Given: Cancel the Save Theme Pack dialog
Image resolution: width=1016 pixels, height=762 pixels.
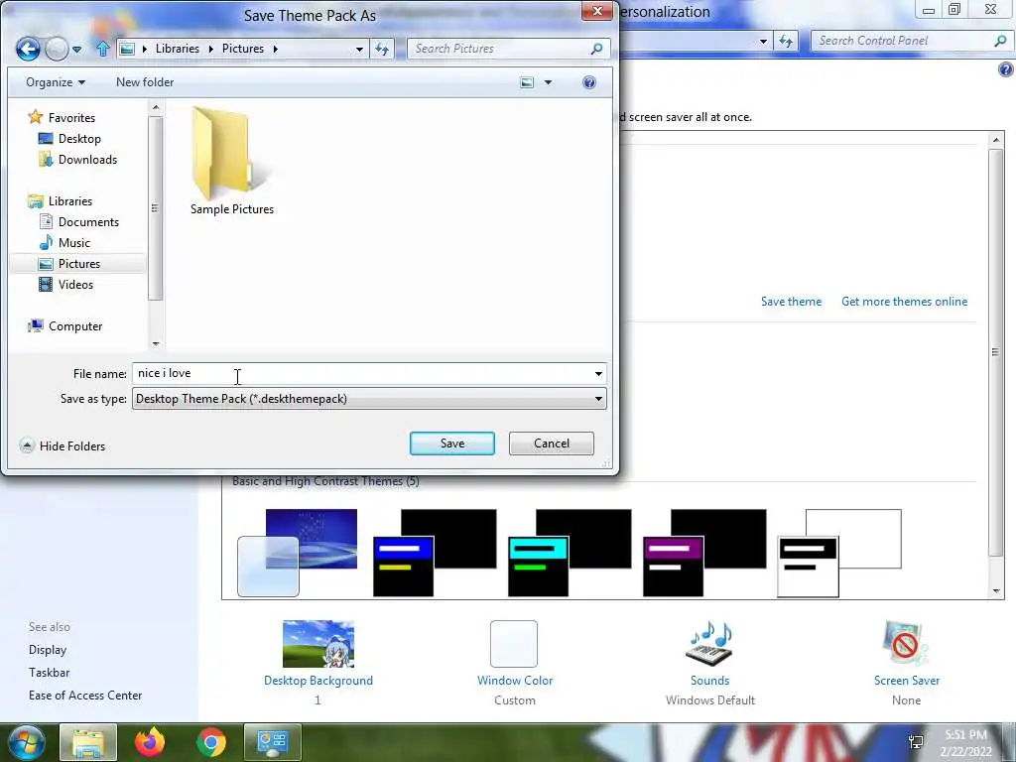Looking at the screenshot, I should (552, 444).
